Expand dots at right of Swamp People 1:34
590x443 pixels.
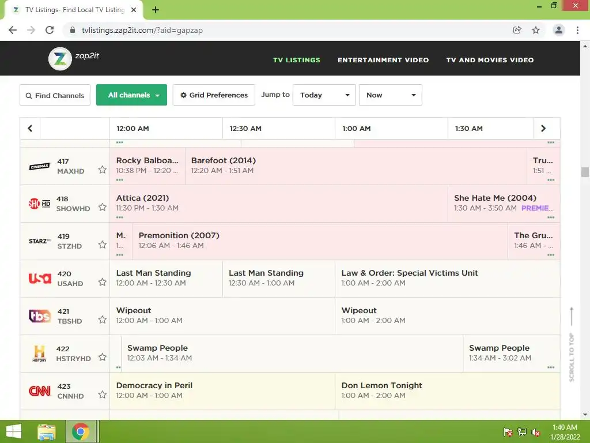(551, 367)
